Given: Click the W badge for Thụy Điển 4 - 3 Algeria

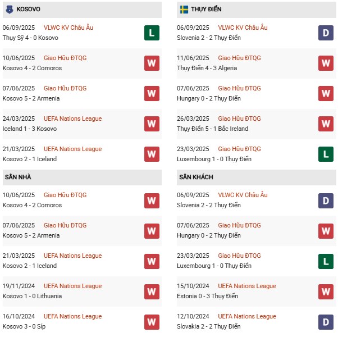Looking at the screenshot, I should [x=326, y=63].
